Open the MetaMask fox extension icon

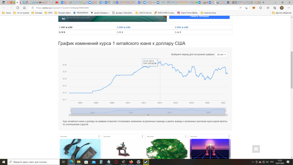pyautogui.click(x=253, y=8)
